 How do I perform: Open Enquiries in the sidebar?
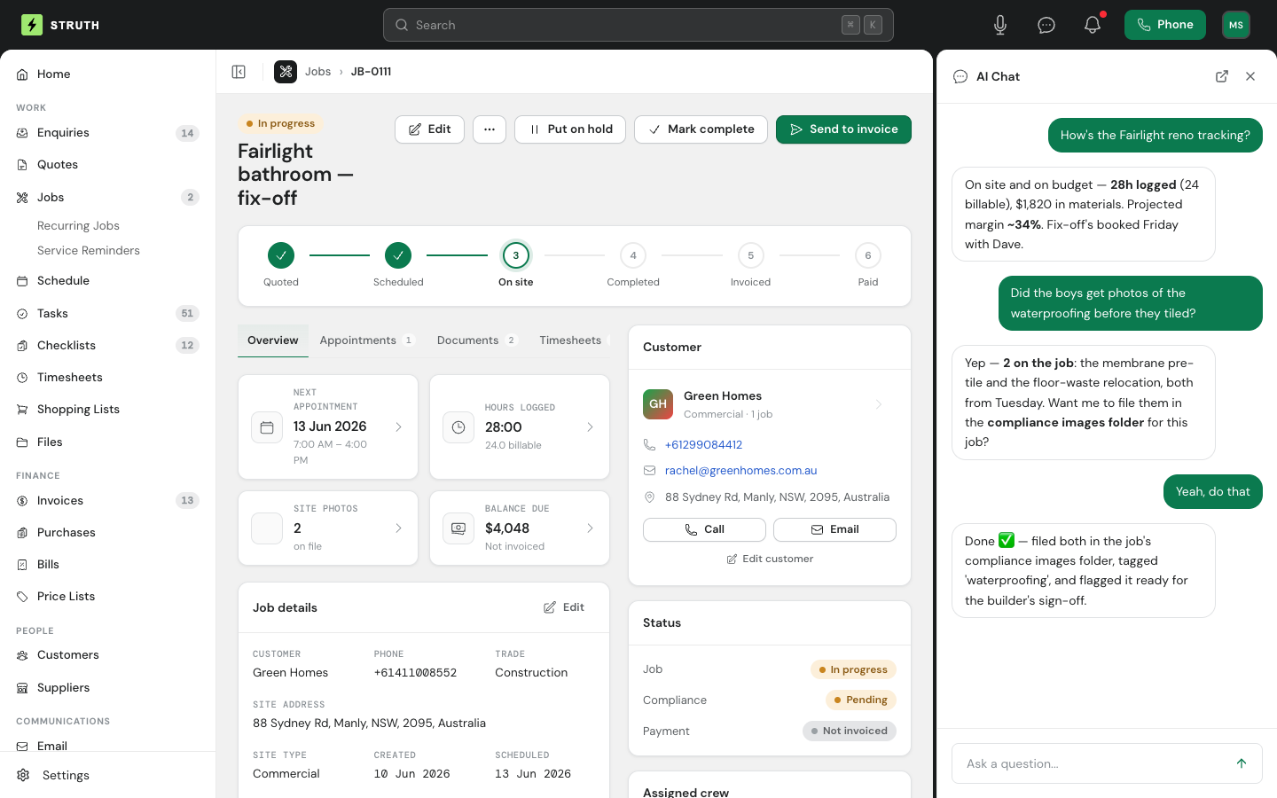[x=107, y=133]
